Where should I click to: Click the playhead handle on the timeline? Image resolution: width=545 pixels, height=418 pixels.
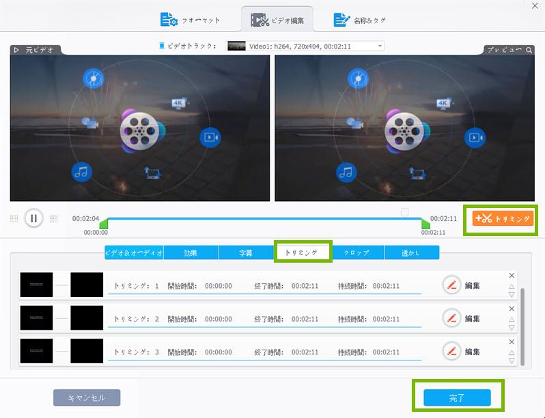click(405, 213)
